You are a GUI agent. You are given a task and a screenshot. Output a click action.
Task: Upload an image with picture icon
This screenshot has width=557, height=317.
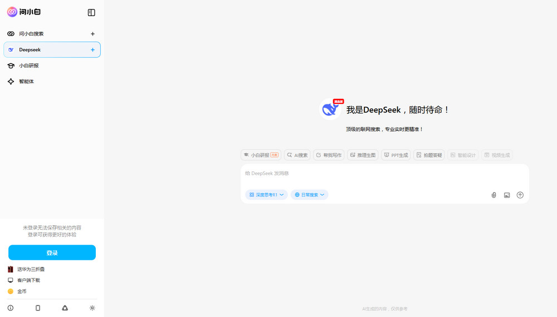(x=507, y=195)
